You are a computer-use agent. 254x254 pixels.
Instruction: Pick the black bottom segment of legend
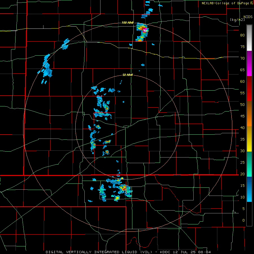click(249, 214)
